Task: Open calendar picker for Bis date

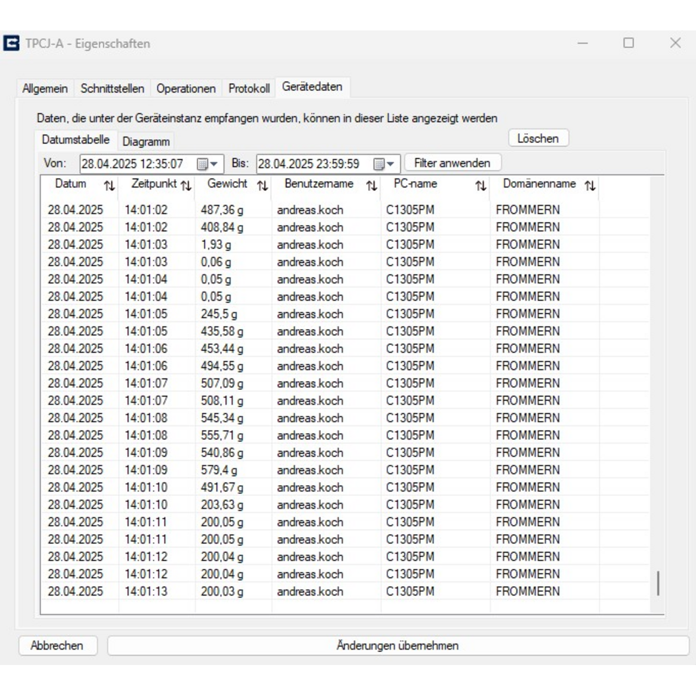Action: coord(384,164)
